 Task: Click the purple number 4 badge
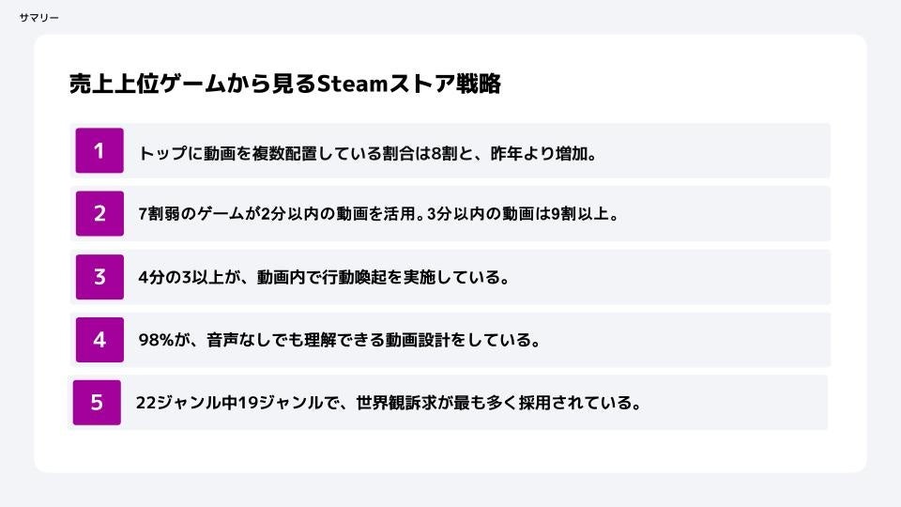point(99,340)
